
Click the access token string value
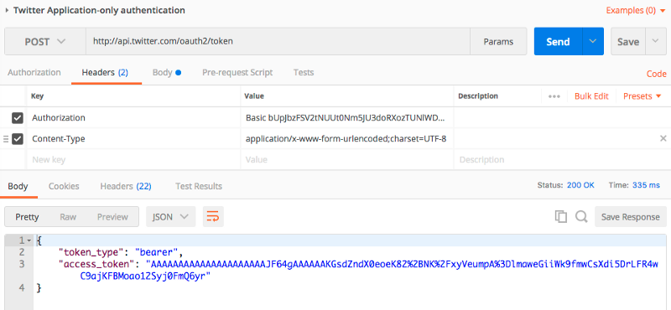pyautogui.click(x=368, y=270)
